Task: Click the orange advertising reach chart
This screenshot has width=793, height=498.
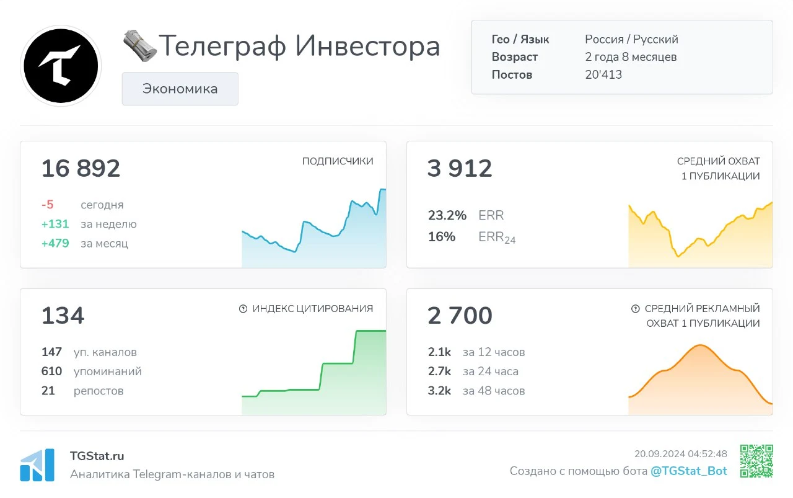Action: tap(701, 380)
